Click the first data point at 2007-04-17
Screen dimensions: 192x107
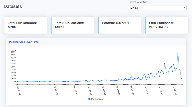[x=17, y=81]
